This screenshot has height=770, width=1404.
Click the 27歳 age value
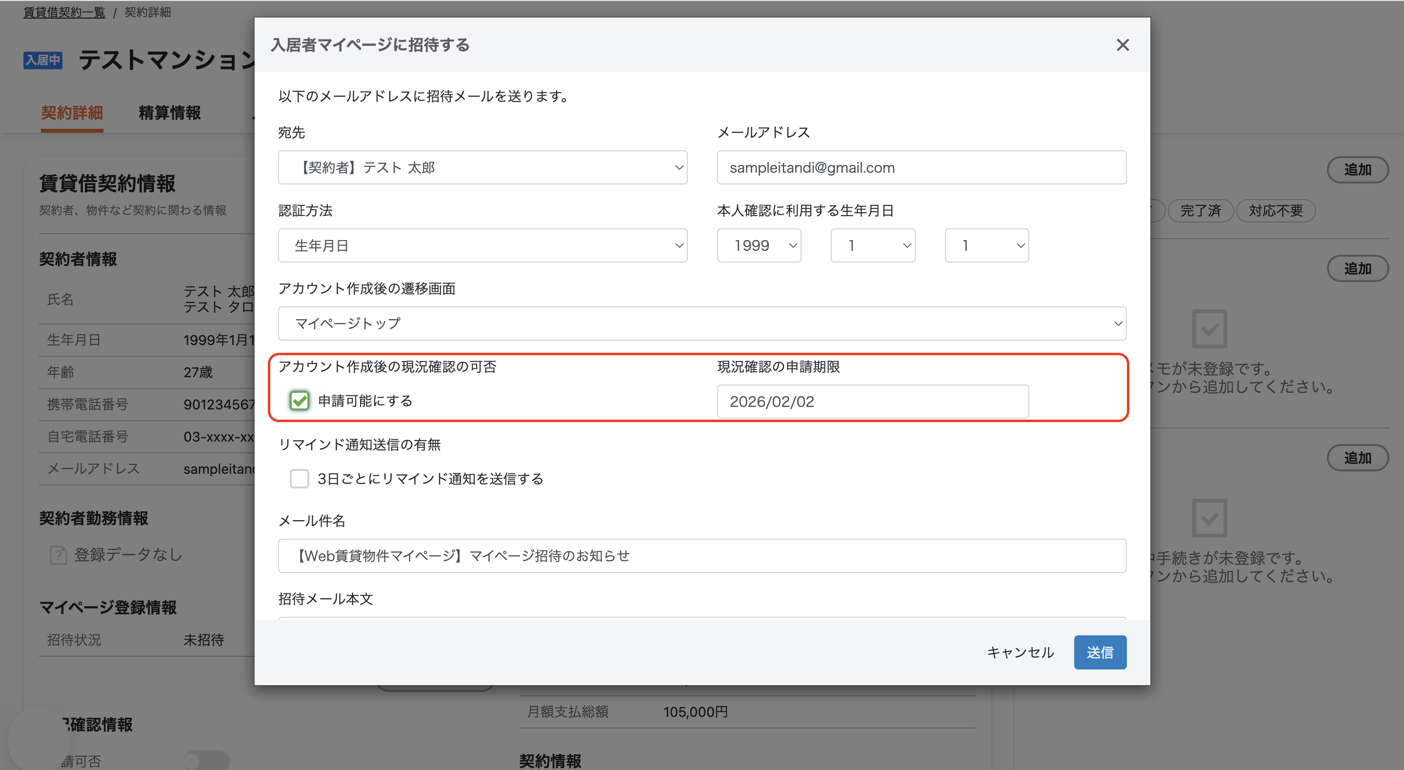coord(198,372)
